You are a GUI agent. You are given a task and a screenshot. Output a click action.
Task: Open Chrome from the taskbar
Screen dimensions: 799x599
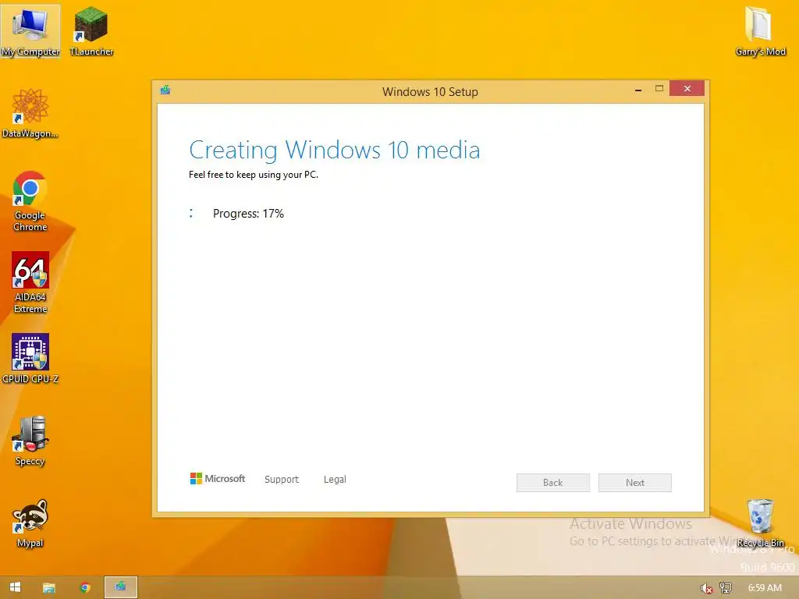pos(85,587)
